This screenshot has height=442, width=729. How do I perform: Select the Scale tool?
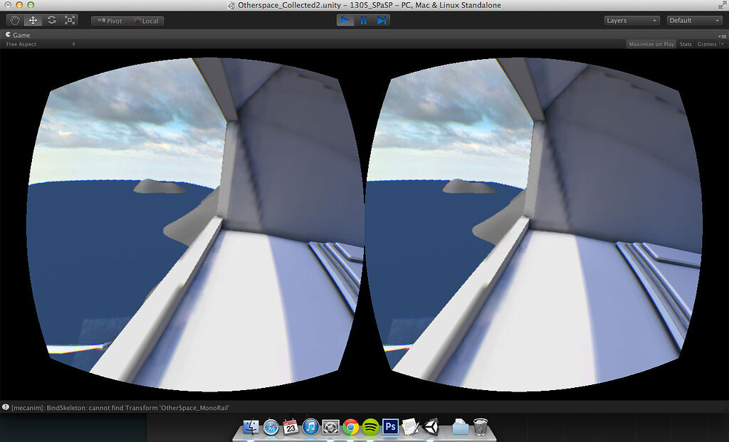[x=70, y=20]
